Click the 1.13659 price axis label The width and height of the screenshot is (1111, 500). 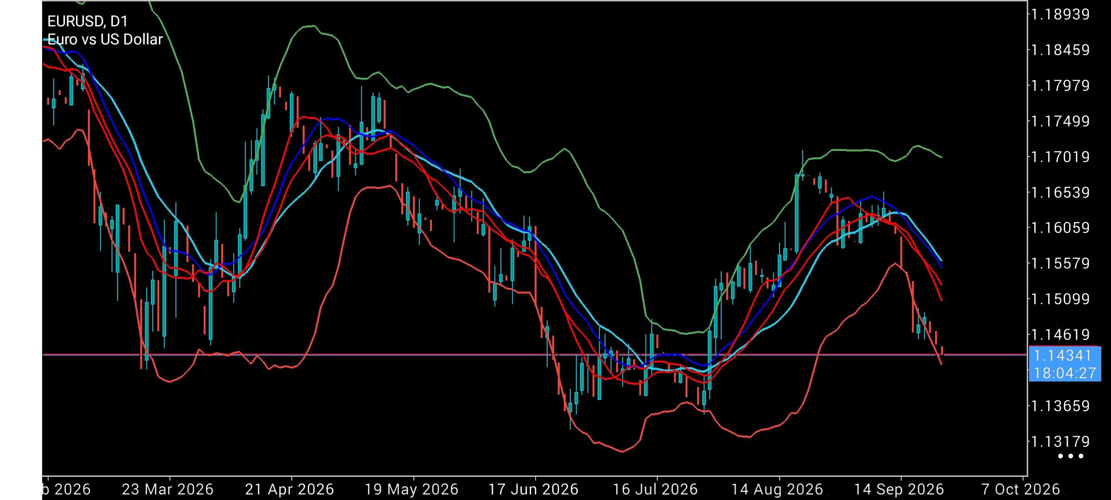pos(1061,406)
